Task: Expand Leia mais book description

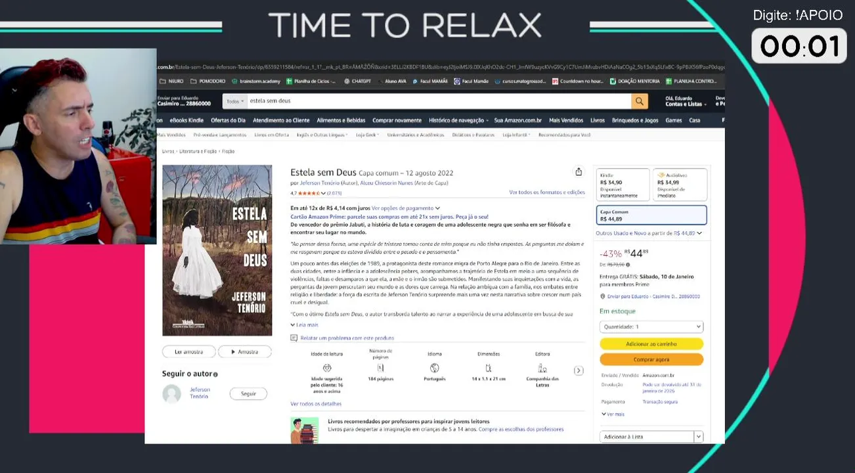Action: (x=304, y=325)
